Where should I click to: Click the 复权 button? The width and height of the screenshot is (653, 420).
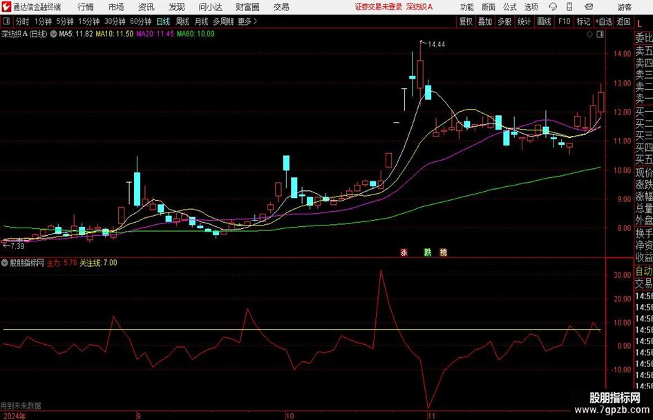pos(466,21)
